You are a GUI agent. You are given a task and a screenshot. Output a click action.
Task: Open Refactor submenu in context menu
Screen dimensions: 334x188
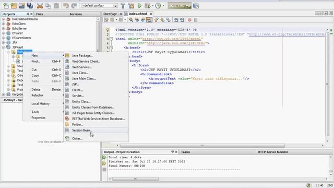pyautogui.click(x=43, y=95)
